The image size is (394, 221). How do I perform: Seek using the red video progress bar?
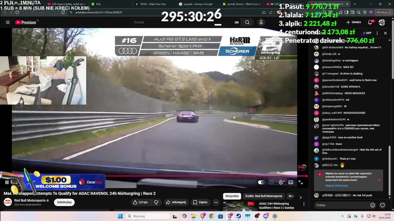[206, 176]
